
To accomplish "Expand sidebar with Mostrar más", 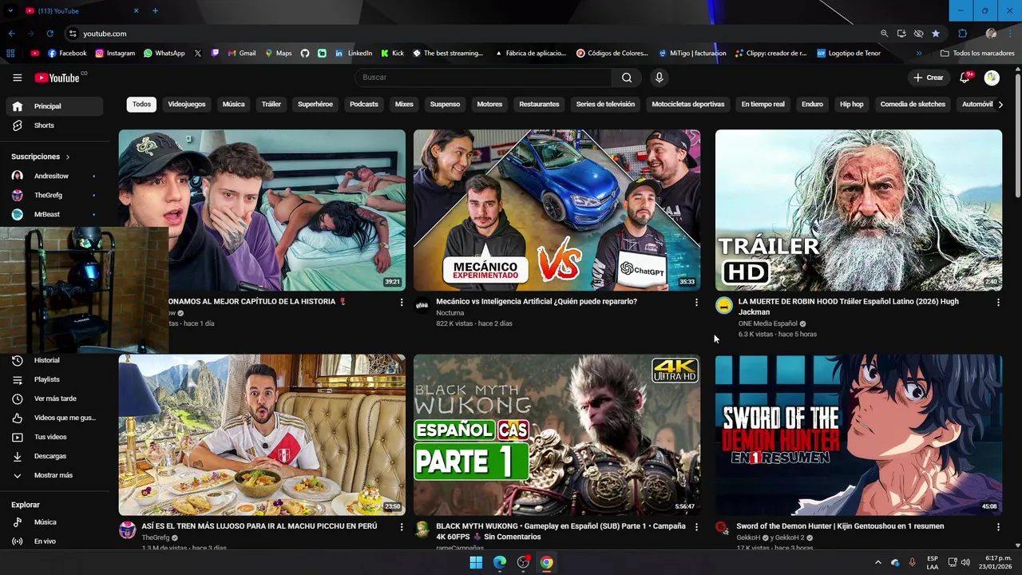I will tap(54, 475).
